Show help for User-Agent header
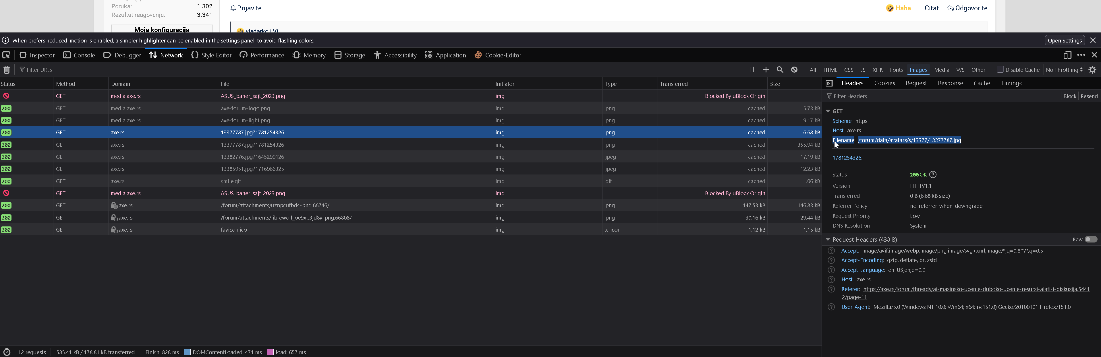The height and width of the screenshot is (357, 1101). pyautogui.click(x=831, y=307)
